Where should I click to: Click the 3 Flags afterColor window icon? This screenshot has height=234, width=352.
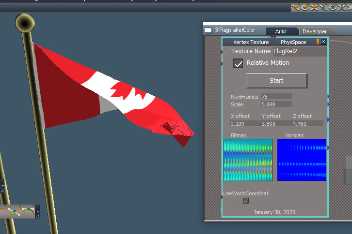click(x=208, y=30)
